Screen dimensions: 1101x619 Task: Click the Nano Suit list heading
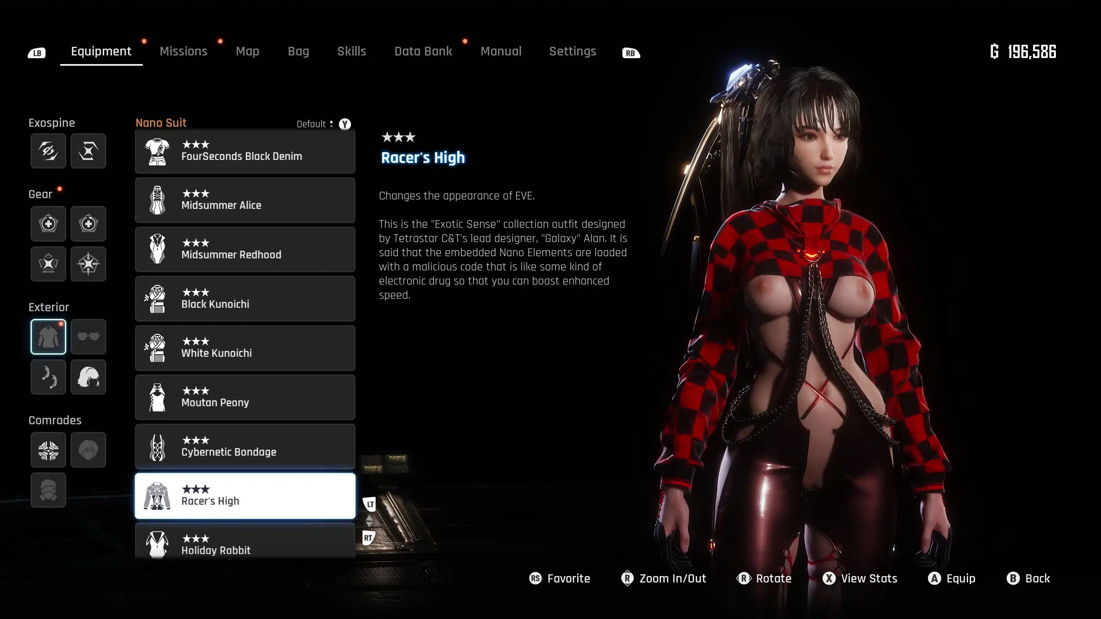coord(161,123)
